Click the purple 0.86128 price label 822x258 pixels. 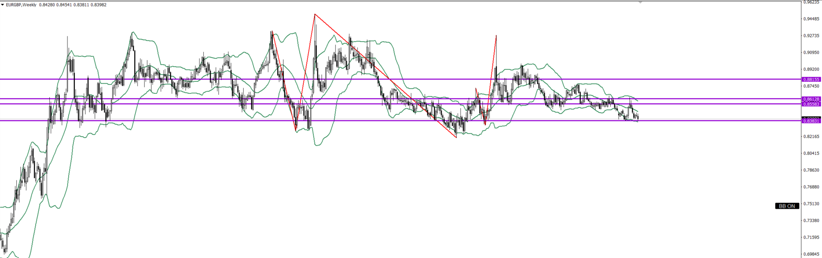pos(811,99)
